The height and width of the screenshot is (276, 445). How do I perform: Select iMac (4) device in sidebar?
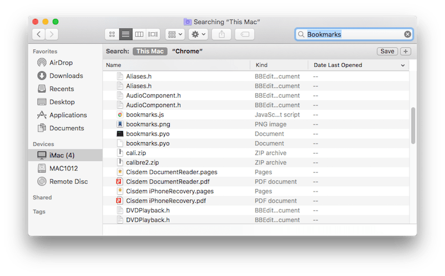click(65, 155)
